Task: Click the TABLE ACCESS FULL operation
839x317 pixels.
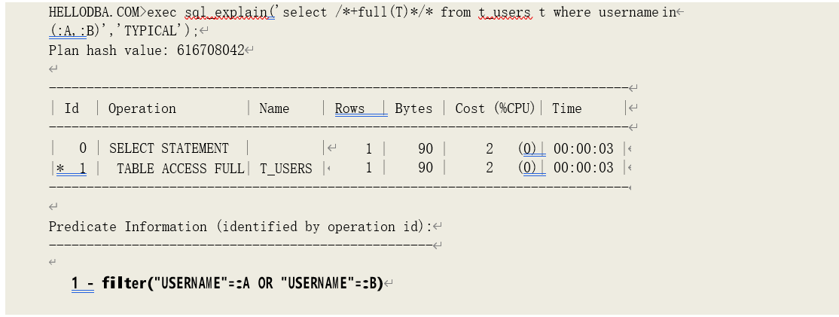Action: tap(180, 168)
